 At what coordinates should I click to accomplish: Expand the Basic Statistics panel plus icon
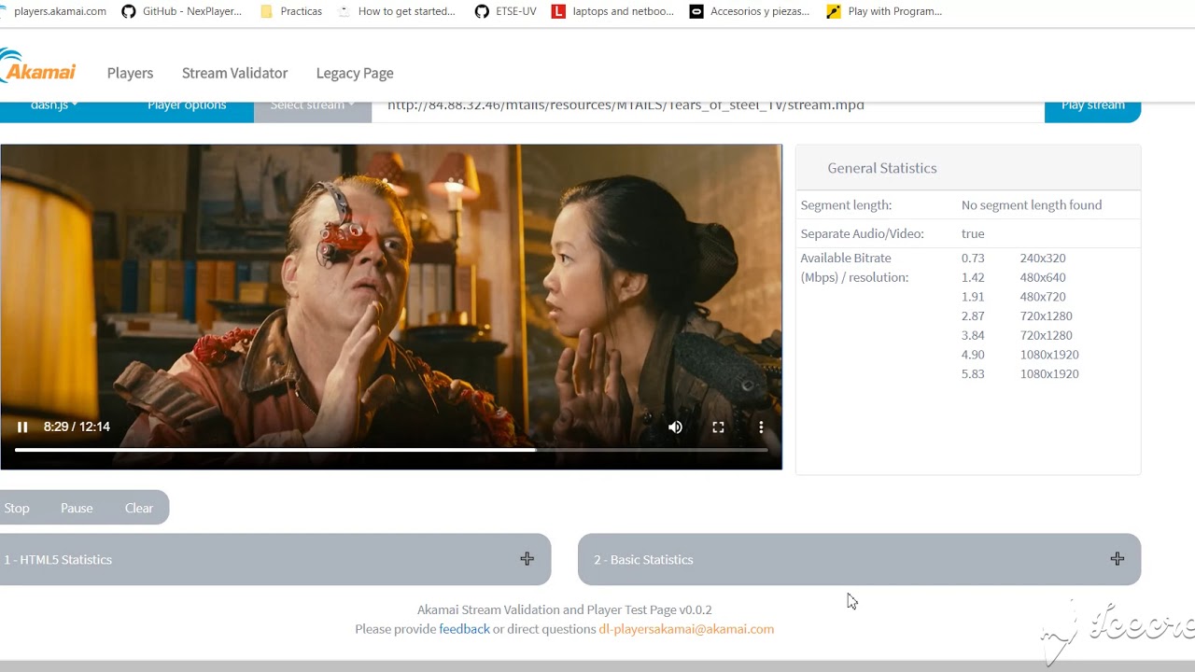click(1118, 559)
